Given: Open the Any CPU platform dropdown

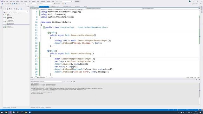Looking at the screenshot, I should click(32, 4).
